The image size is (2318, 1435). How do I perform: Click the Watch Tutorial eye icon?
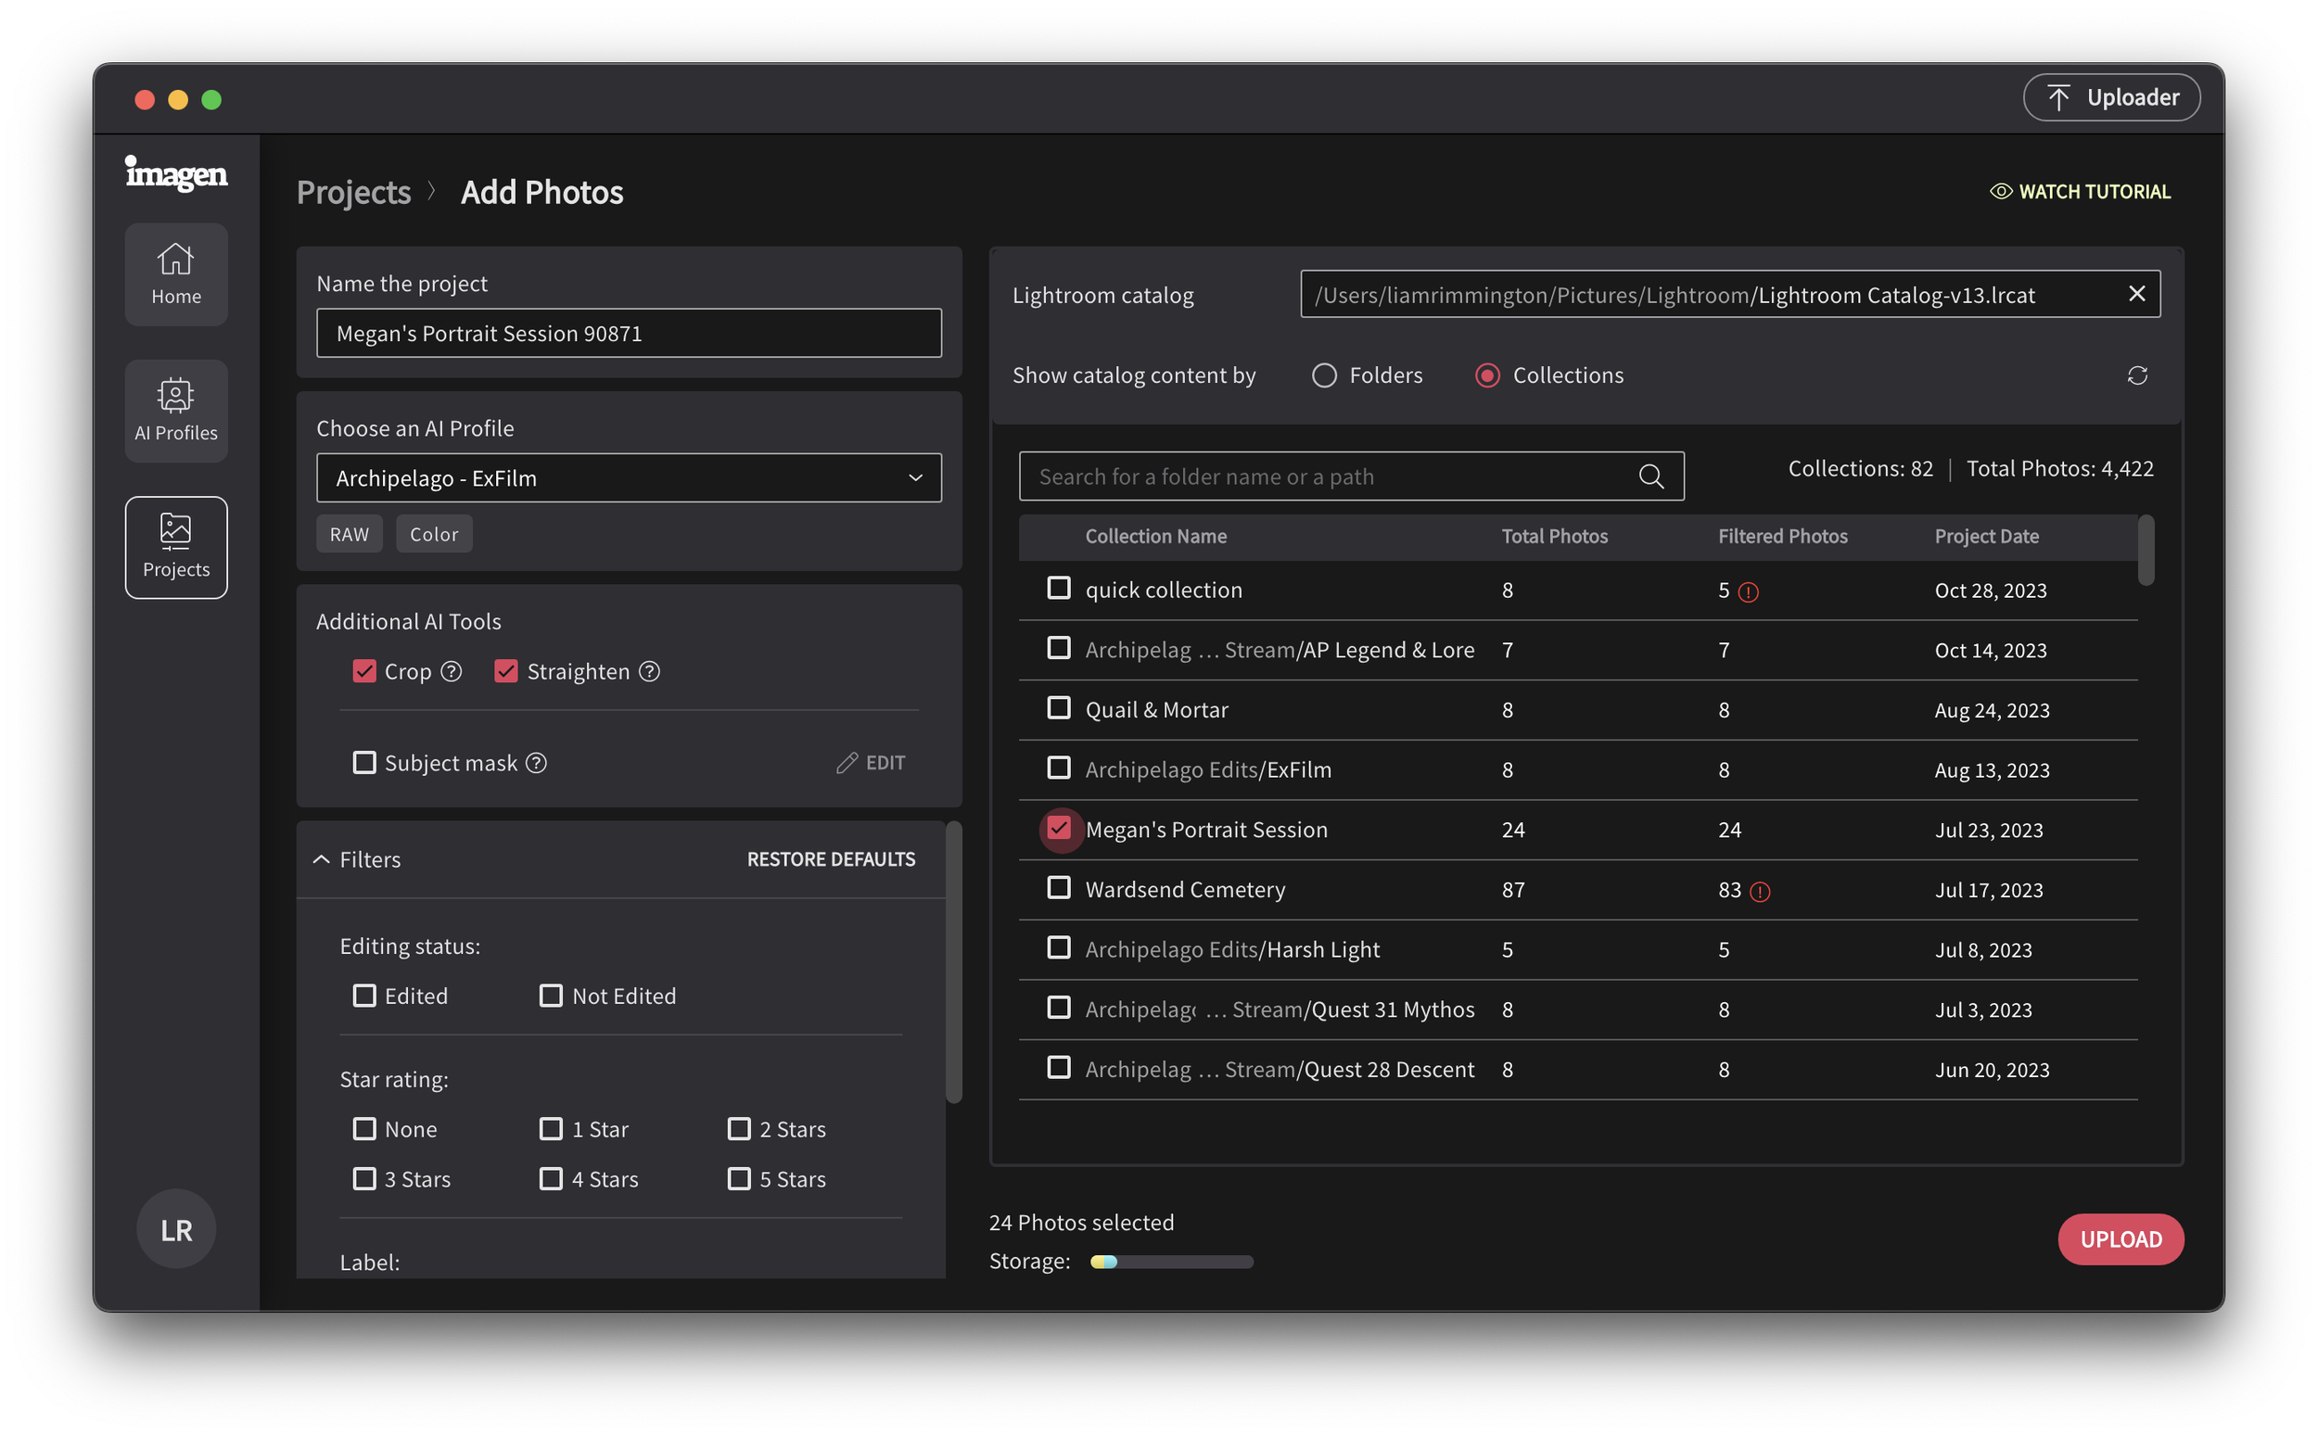[2001, 192]
